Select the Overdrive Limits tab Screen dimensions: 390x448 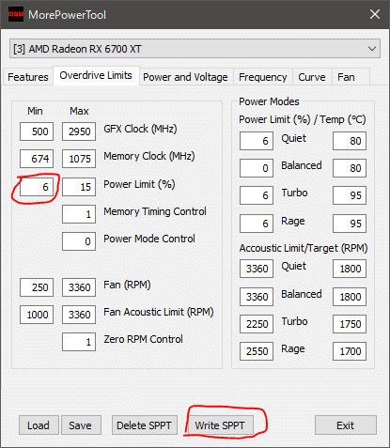point(96,75)
